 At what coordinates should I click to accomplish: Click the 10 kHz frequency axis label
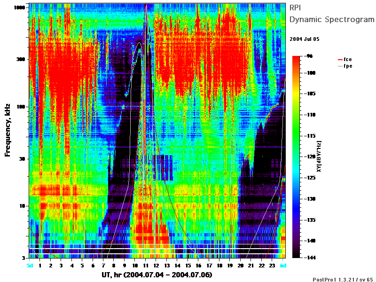pyautogui.click(x=22, y=206)
